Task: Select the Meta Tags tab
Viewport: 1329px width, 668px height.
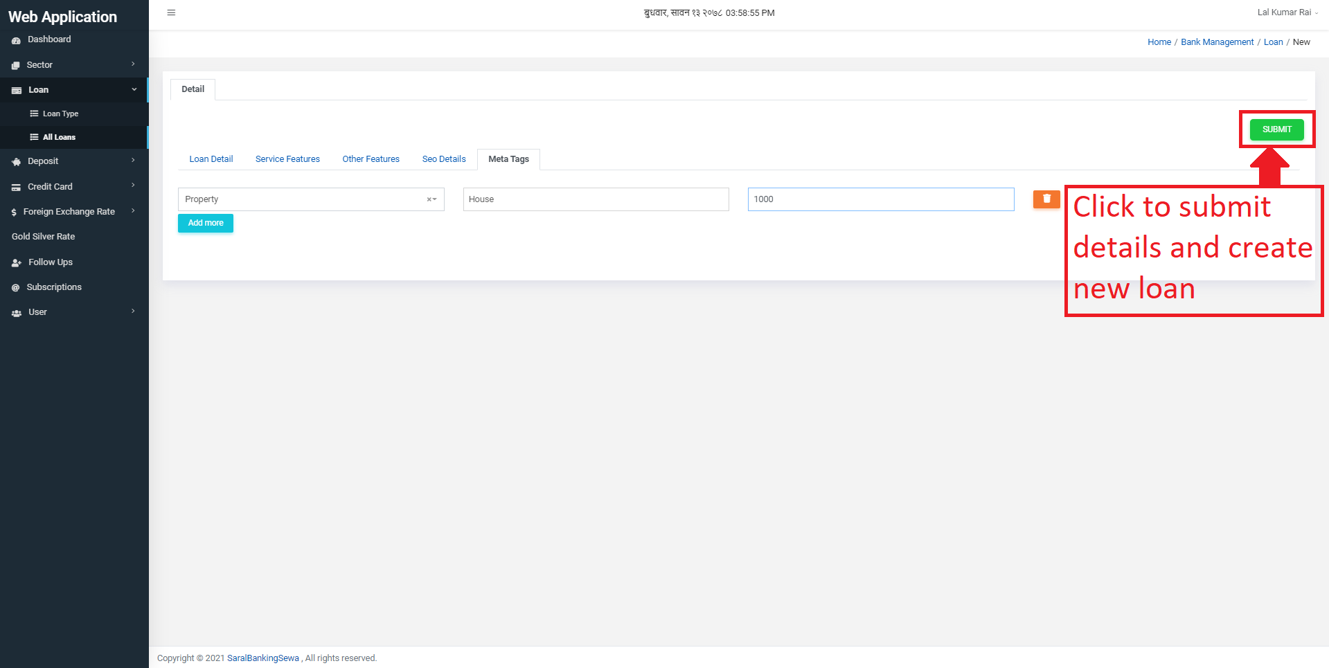Action: [x=508, y=159]
